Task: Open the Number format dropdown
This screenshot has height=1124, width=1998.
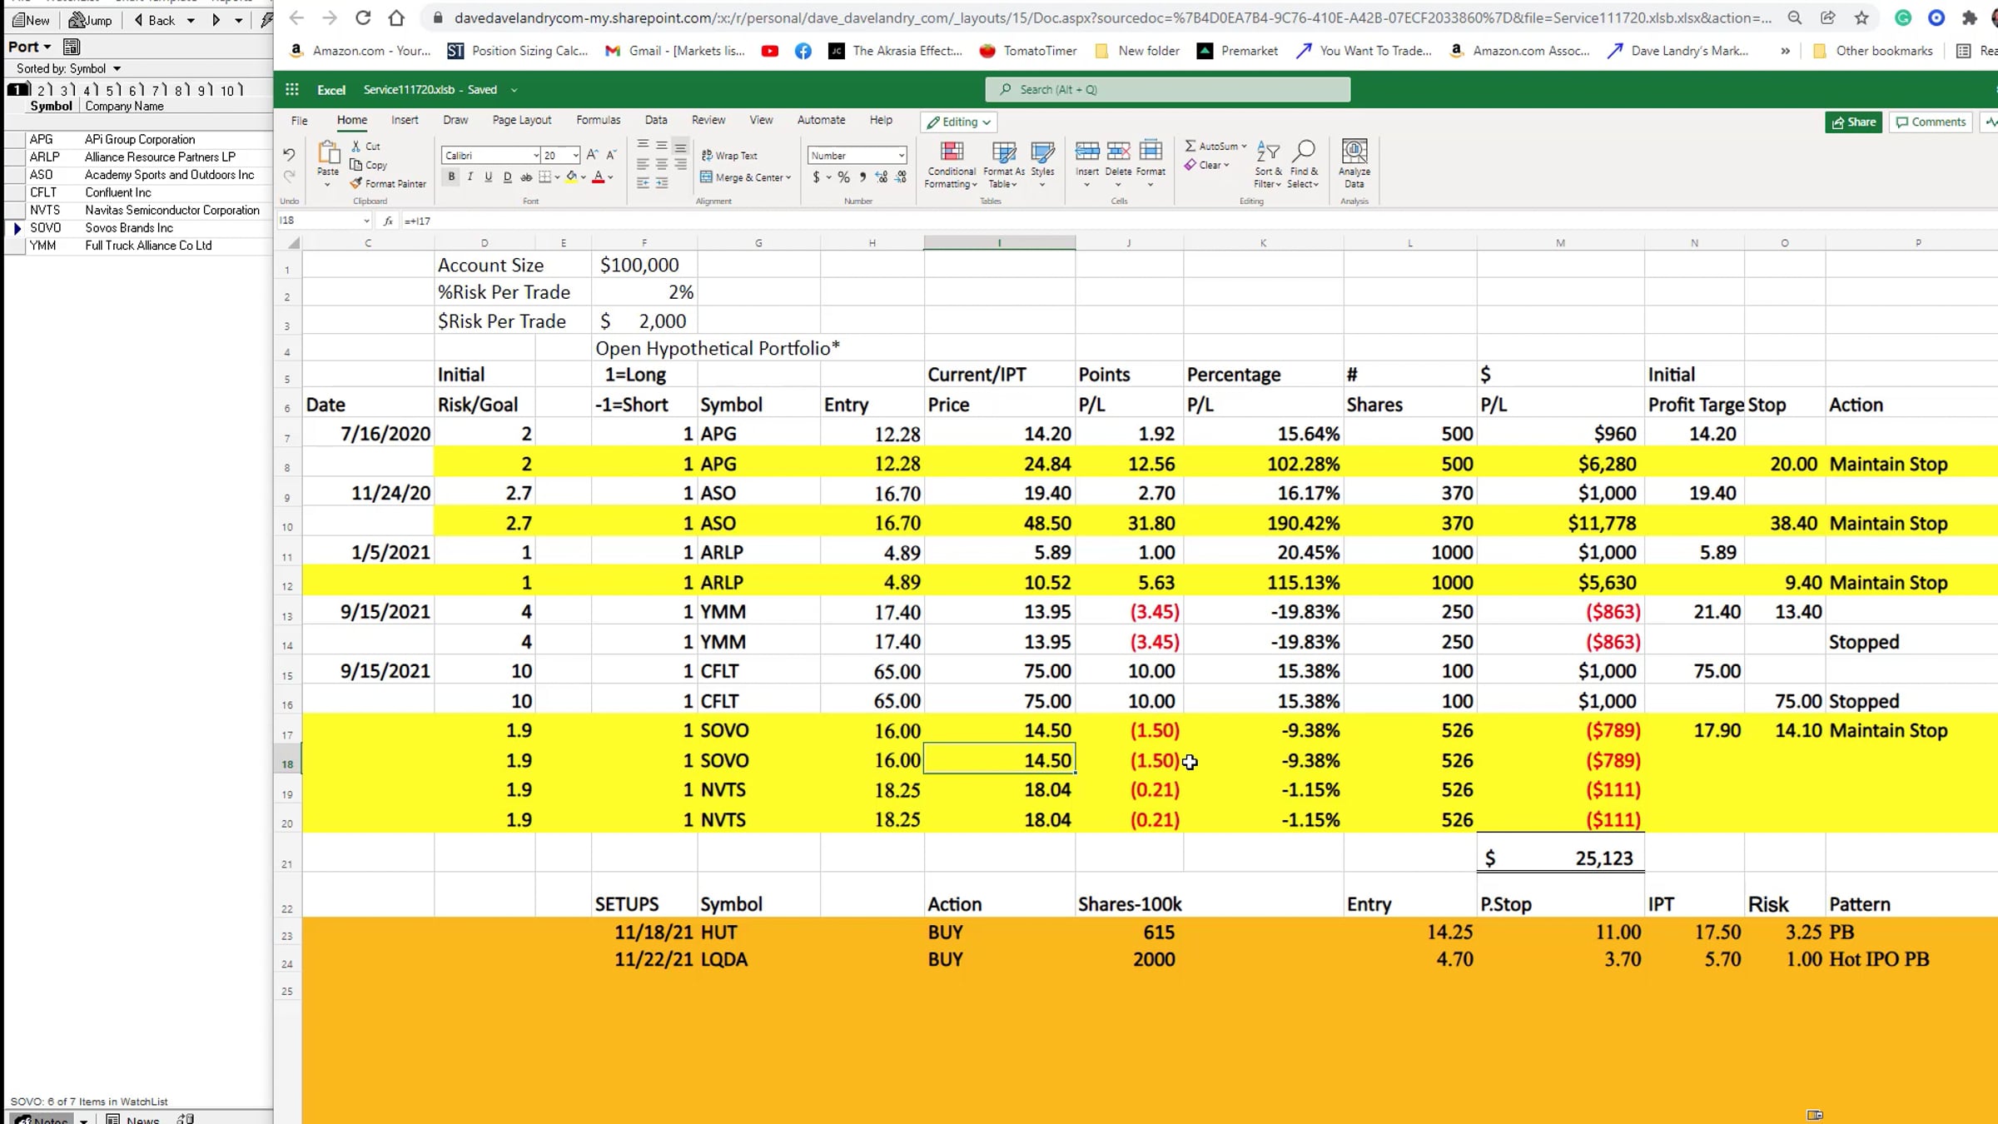Action: 901,156
